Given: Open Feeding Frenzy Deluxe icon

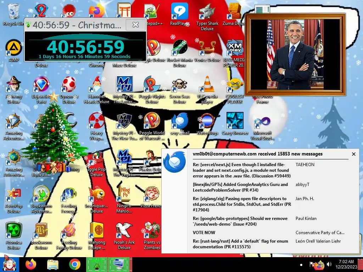Looking at the screenshot, I should pyautogui.click(x=69, y=236).
